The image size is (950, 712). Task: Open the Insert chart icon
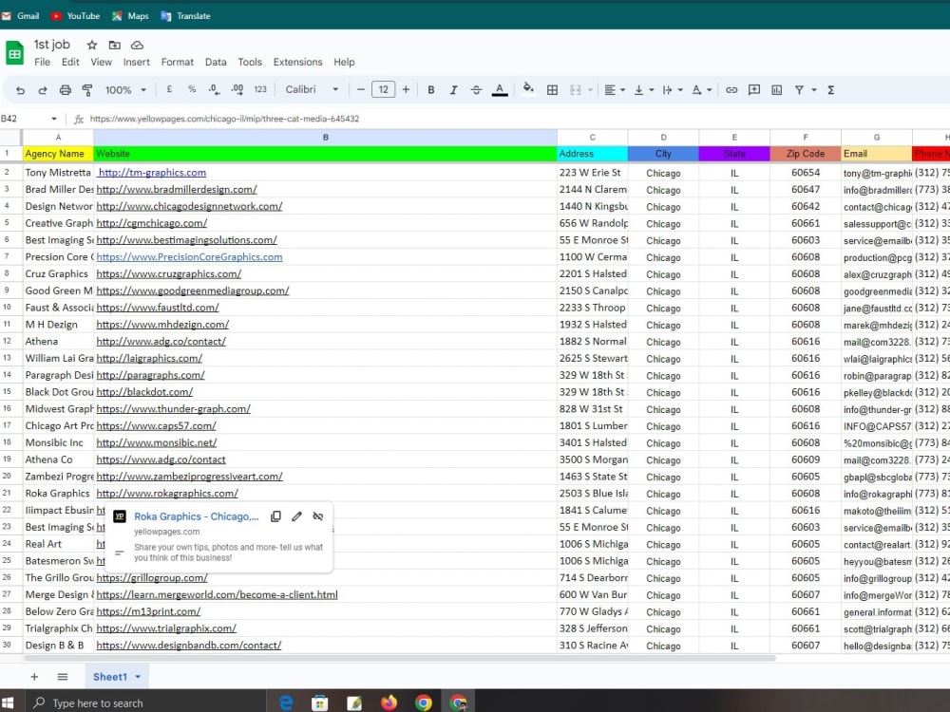click(x=776, y=89)
